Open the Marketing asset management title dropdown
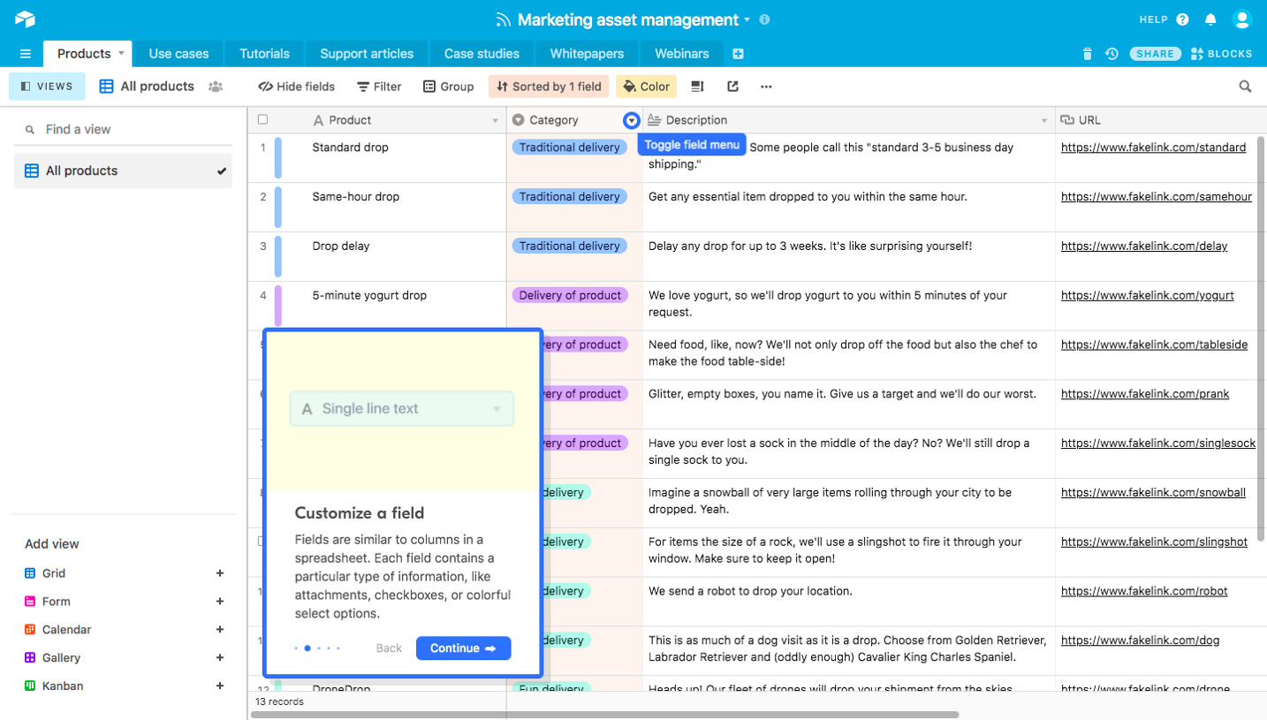Screen dimensions: 1267x720 tap(747, 19)
